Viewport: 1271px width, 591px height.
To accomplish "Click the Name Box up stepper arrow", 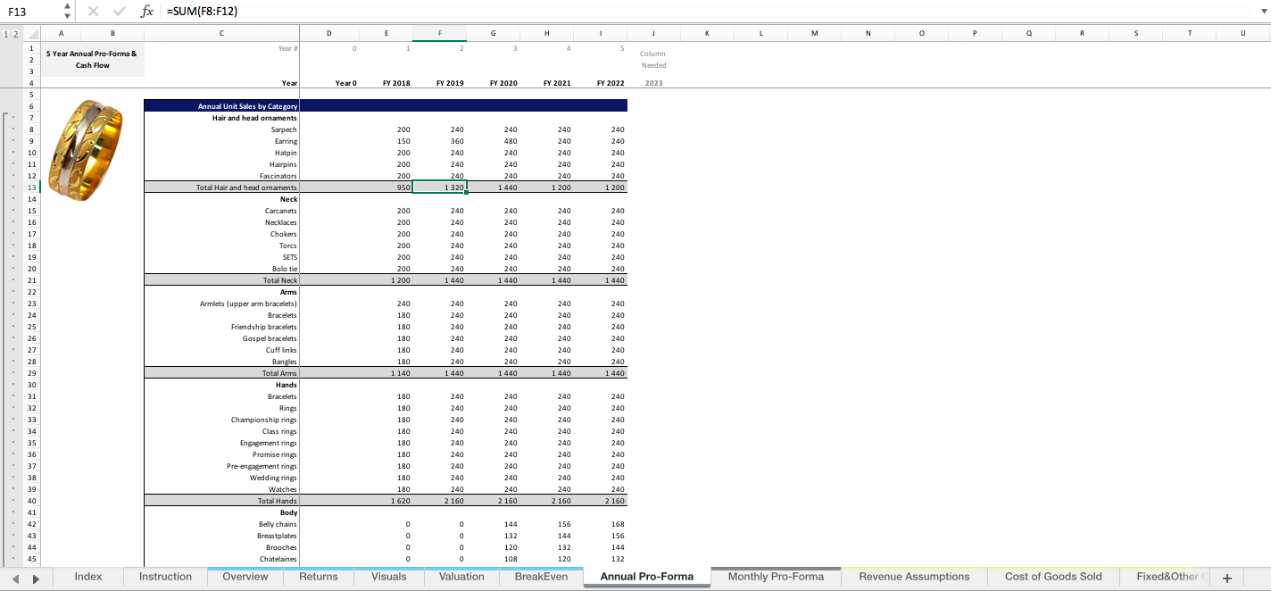I will coord(65,7).
